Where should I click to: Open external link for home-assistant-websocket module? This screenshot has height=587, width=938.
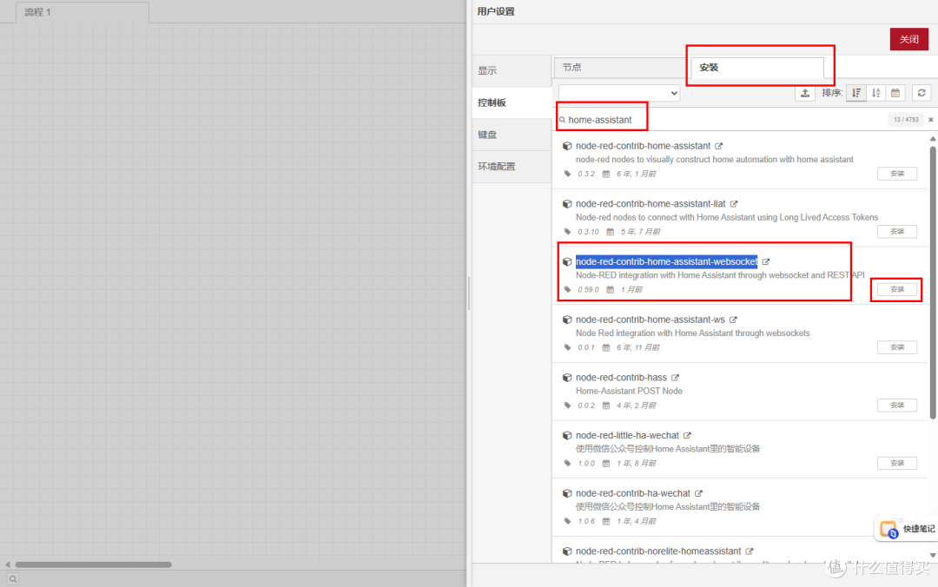(766, 262)
